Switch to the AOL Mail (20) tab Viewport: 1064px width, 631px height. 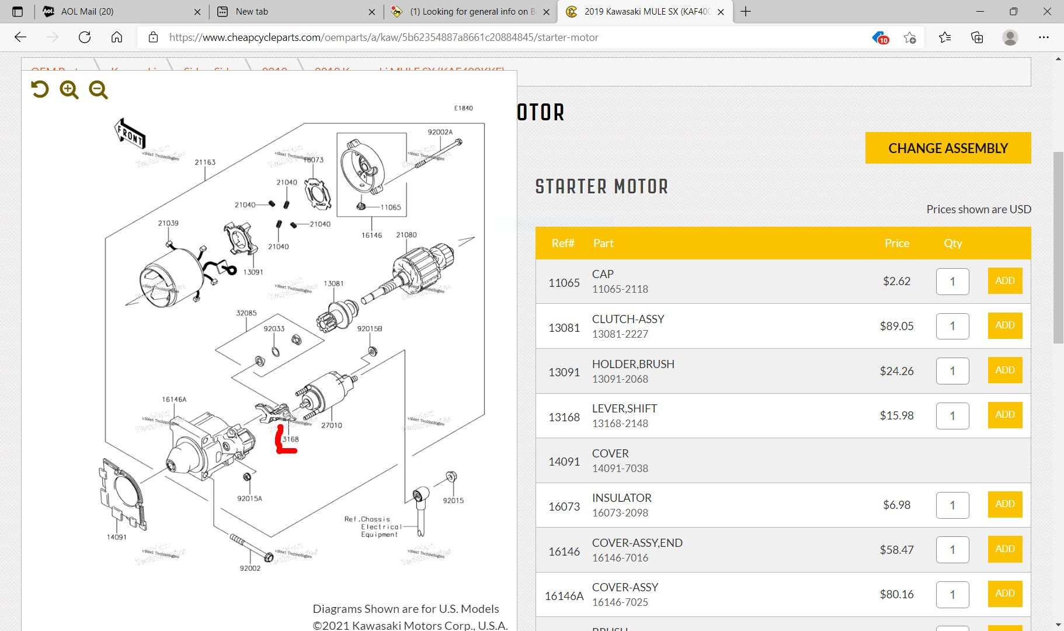point(121,12)
